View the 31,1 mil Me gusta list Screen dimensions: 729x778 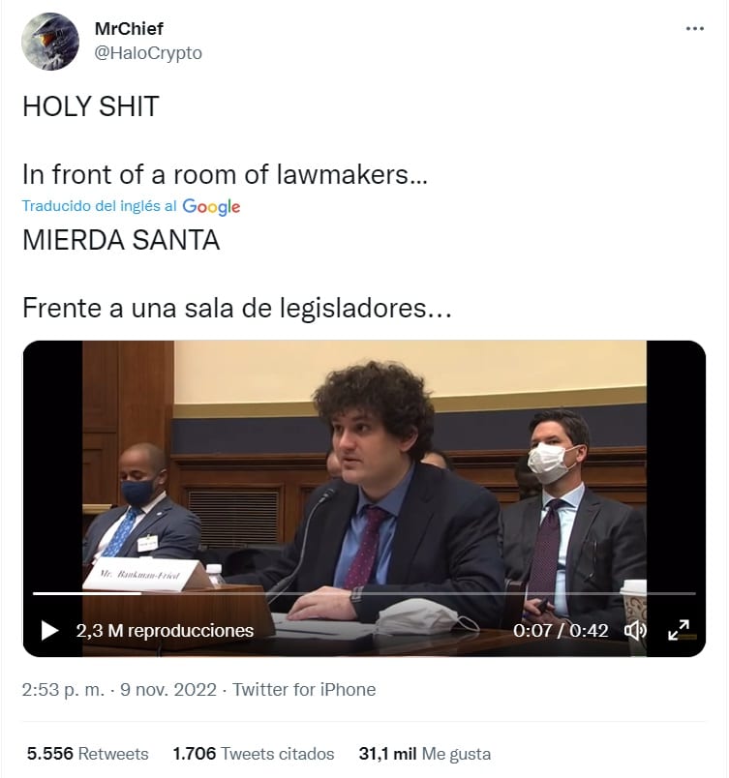coord(425,754)
